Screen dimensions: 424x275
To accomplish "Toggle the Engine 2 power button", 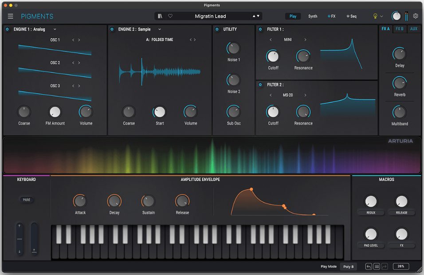I will [x=112, y=29].
